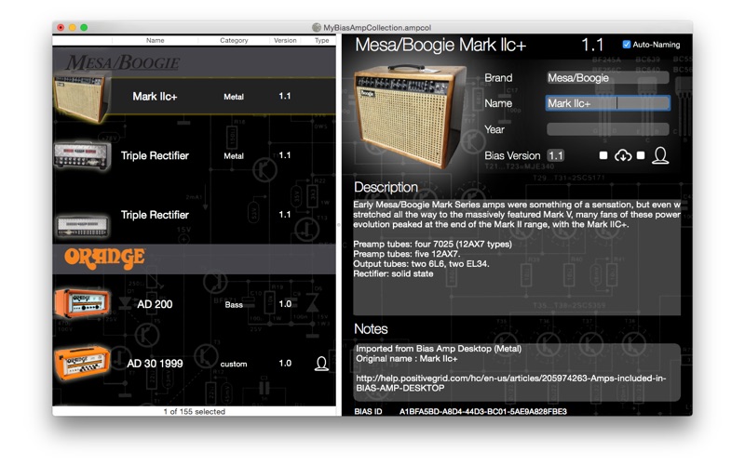Click the '1 of 155 selected' status text
This screenshot has width=745, height=465.
point(195,411)
